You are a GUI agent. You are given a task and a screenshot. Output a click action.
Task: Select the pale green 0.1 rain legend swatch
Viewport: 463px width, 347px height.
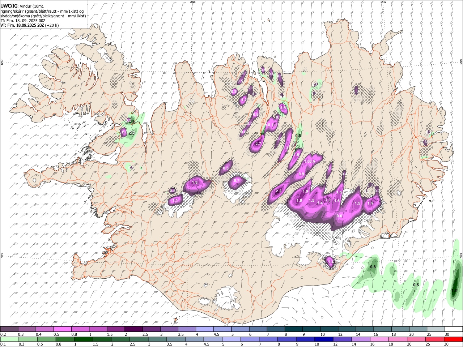click(9, 339)
